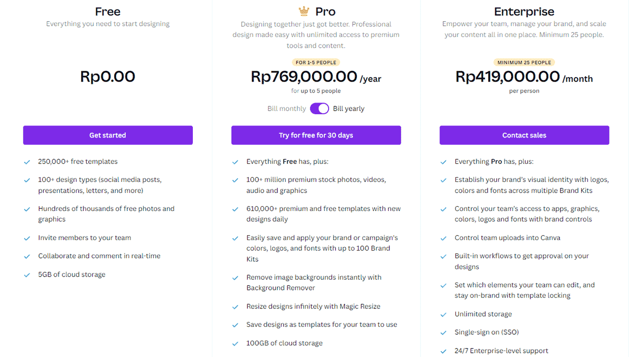Click the Free plan heading

point(107,11)
